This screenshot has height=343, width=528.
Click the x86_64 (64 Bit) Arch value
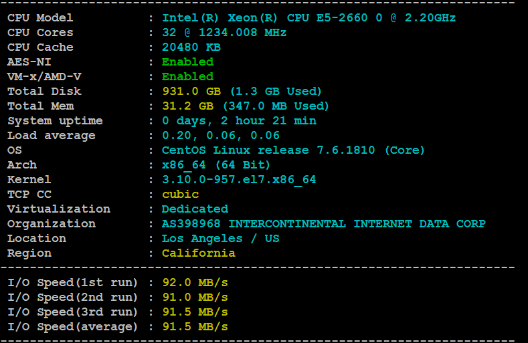pyautogui.click(x=216, y=165)
